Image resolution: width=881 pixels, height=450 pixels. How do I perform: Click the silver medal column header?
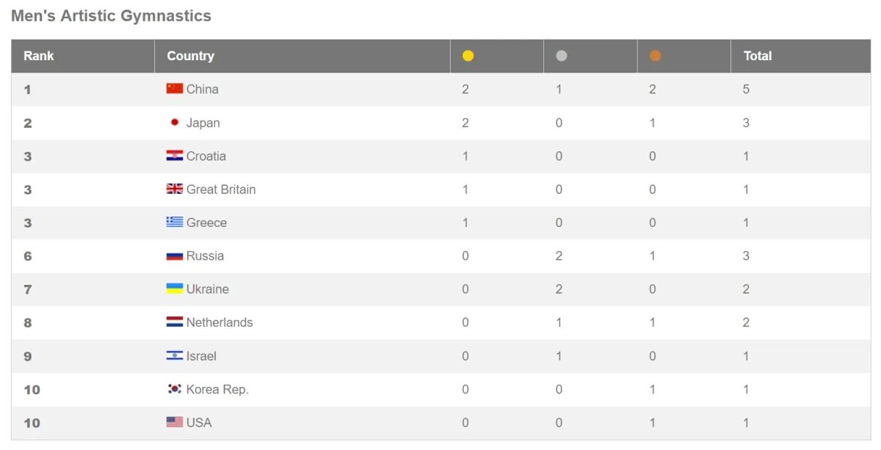tap(562, 56)
